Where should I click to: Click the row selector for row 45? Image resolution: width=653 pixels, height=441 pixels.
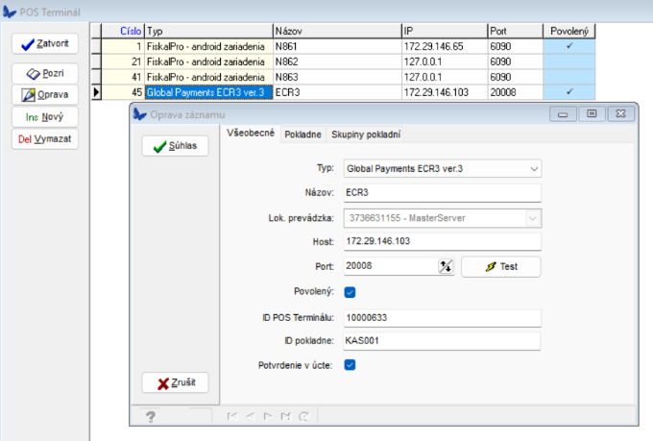(96, 92)
